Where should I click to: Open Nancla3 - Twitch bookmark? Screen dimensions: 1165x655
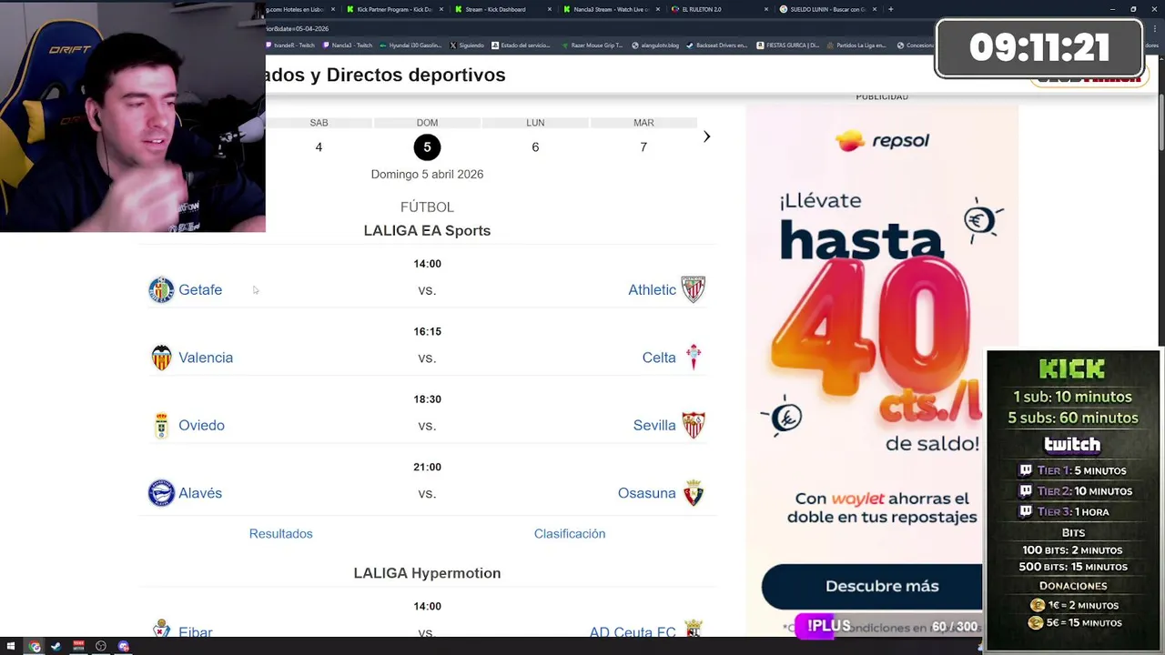[348, 45]
